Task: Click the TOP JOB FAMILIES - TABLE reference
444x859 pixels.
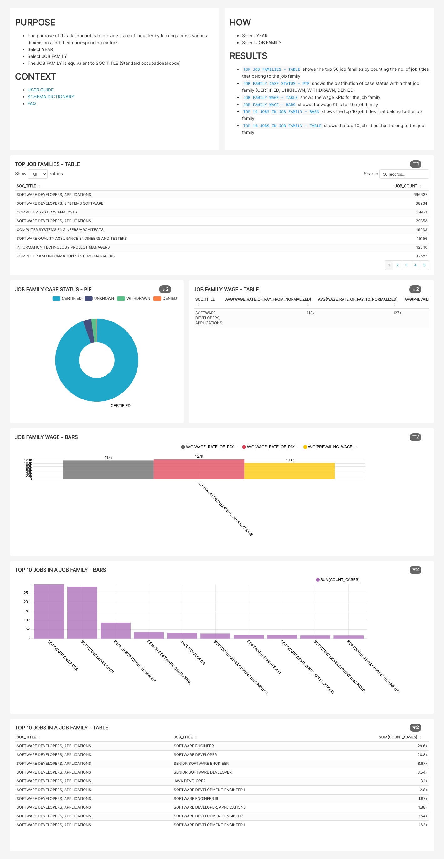Action: 271,69
